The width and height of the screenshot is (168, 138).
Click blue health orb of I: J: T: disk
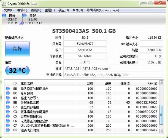4,15
